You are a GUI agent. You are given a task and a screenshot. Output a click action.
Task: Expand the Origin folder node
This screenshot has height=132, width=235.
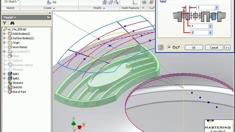pyautogui.click(x=4, y=43)
